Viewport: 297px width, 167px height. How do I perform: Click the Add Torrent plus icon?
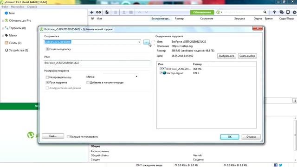(92, 13)
